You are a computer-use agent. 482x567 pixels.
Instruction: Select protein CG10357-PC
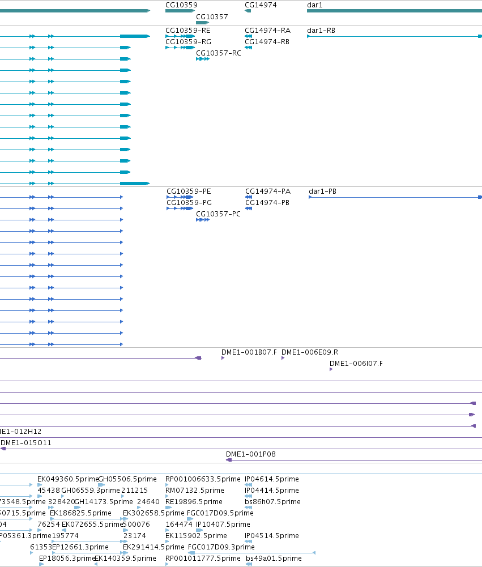(218, 214)
